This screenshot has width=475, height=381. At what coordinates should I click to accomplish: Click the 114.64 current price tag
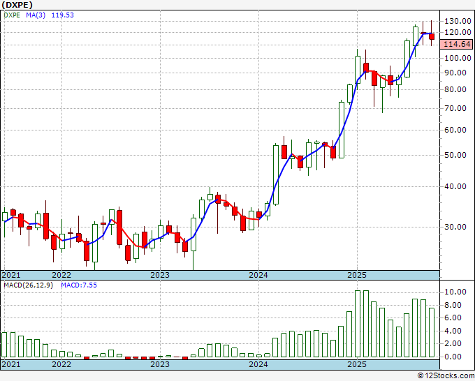click(x=457, y=44)
